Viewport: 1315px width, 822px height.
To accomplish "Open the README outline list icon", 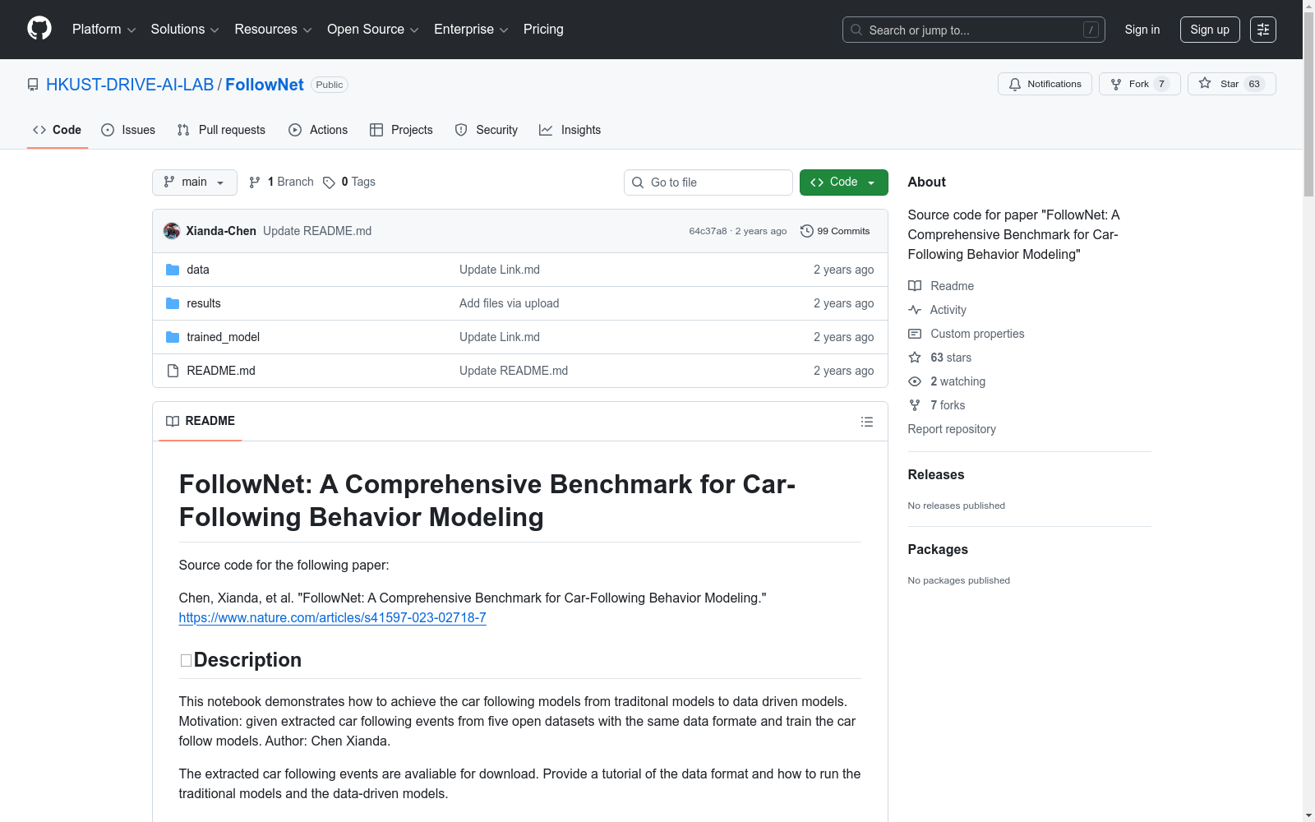I will 867,422.
